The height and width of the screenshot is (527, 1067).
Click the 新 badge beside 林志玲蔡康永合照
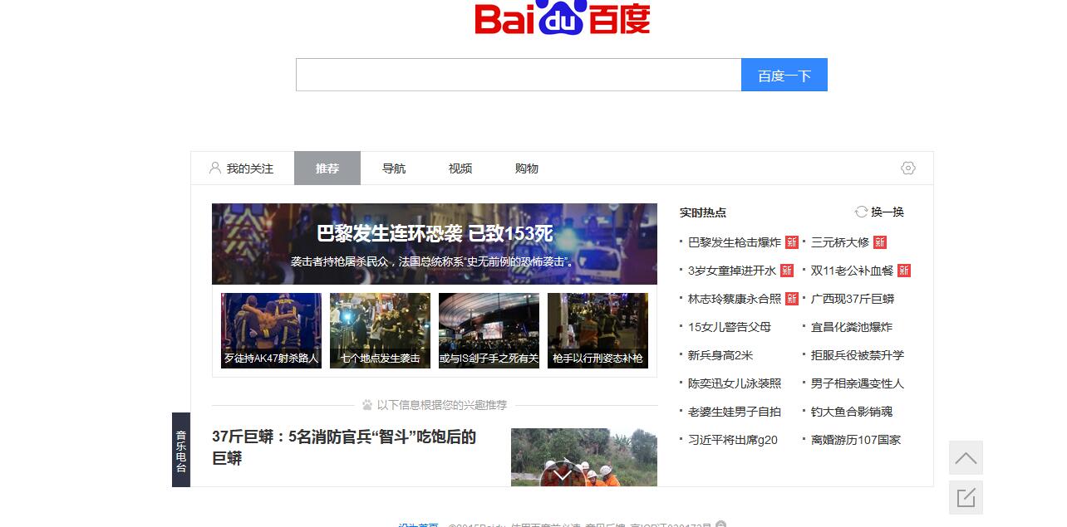coord(792,299)
